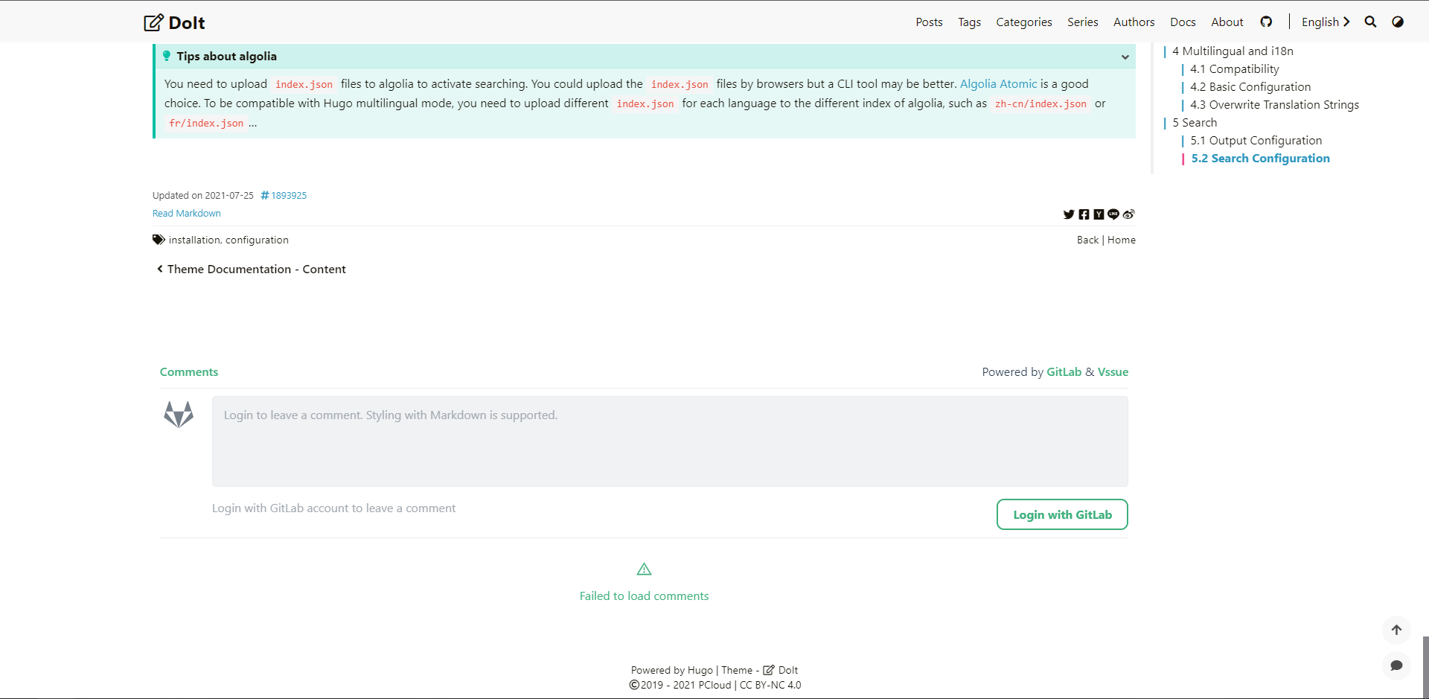Image resolution: width=1429 pixels, height=699 pixels.
Task: Open the search tool
Action: (x=1370, y=22)
